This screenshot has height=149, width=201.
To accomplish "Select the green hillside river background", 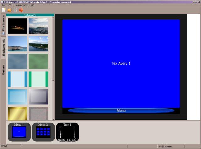I will click(x=38, y=44).
